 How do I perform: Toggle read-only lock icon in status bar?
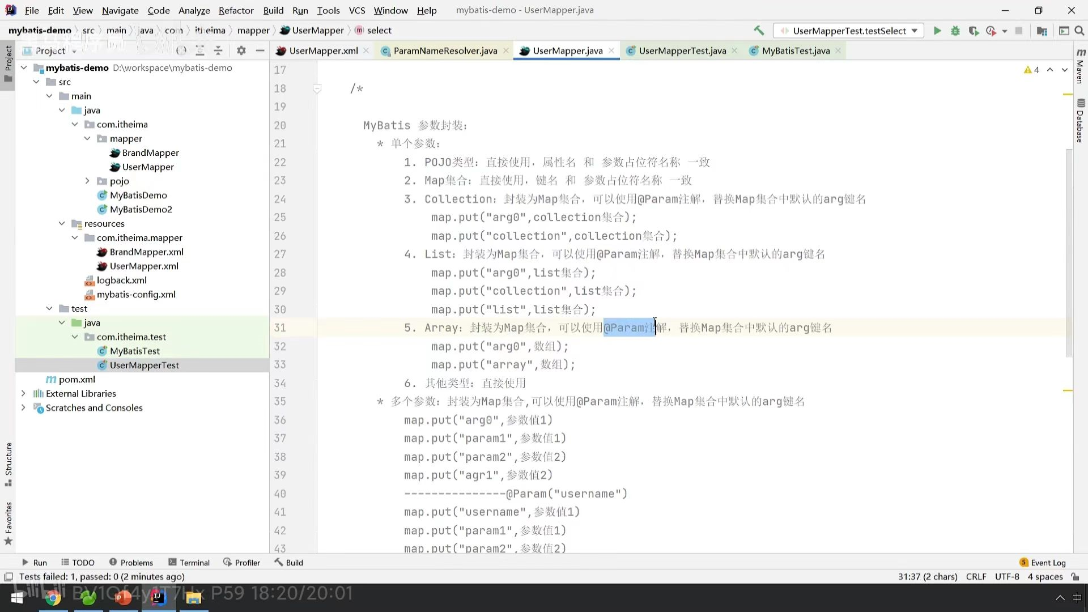[x=1075, y=577]
